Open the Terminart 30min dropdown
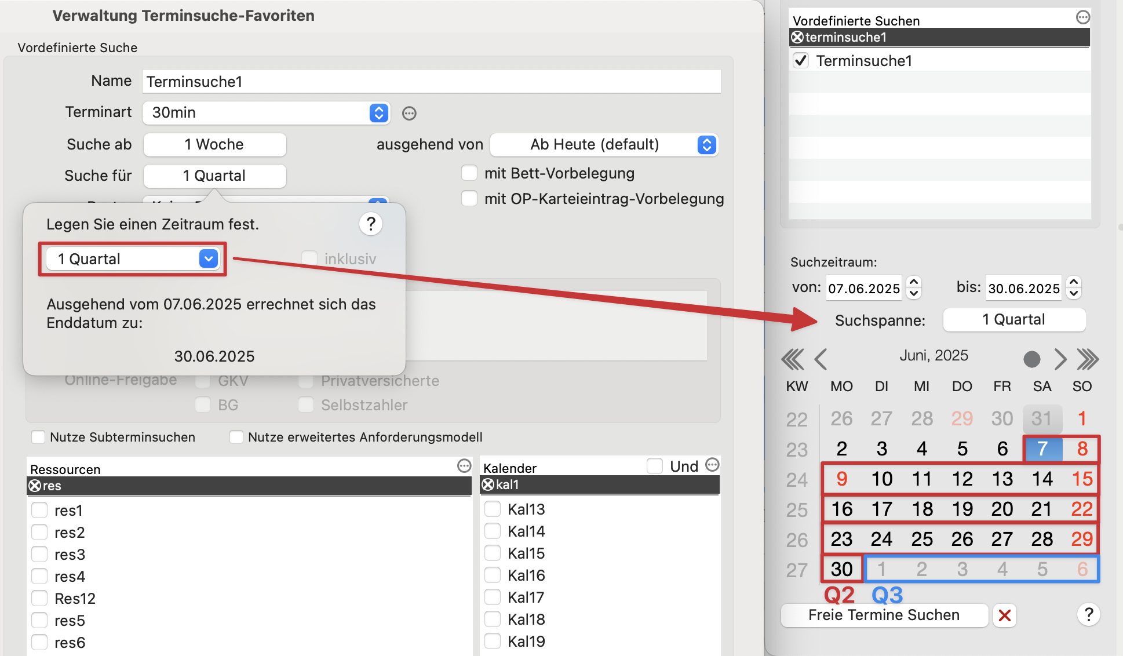 [x=267, y=112]
